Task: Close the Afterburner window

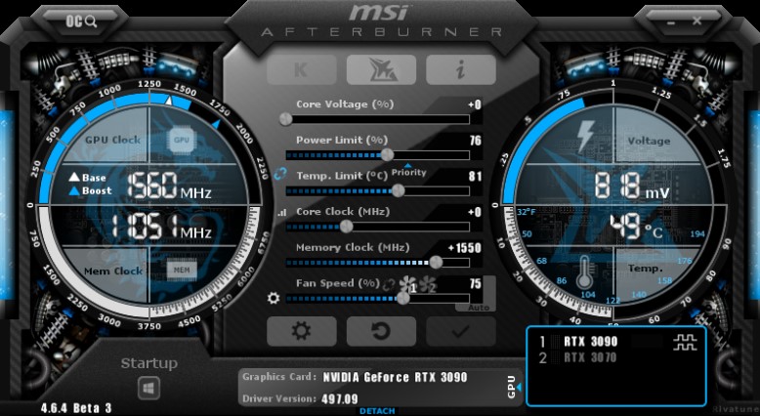Action: 697,21
